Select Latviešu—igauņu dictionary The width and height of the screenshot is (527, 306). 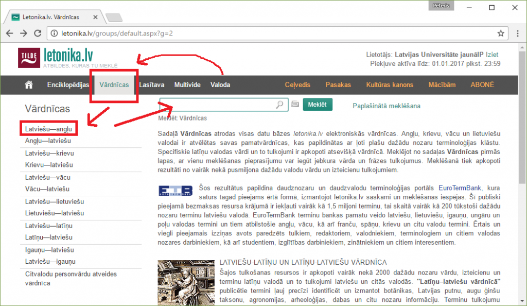[50, 262]
